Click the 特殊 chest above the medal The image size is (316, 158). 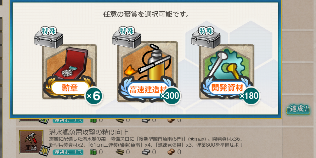tap(48, 37)
